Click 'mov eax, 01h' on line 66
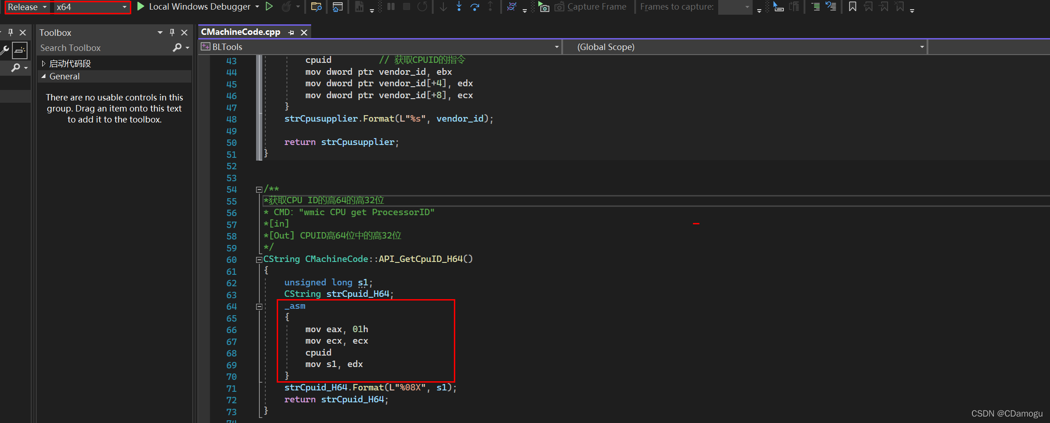1050x423 pixels. tap(336, 329)
